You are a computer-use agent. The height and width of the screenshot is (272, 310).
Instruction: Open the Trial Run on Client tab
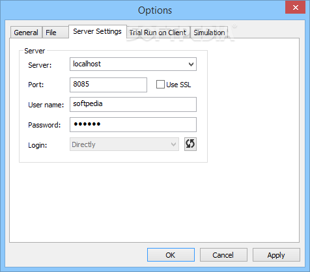click(158, 33)
